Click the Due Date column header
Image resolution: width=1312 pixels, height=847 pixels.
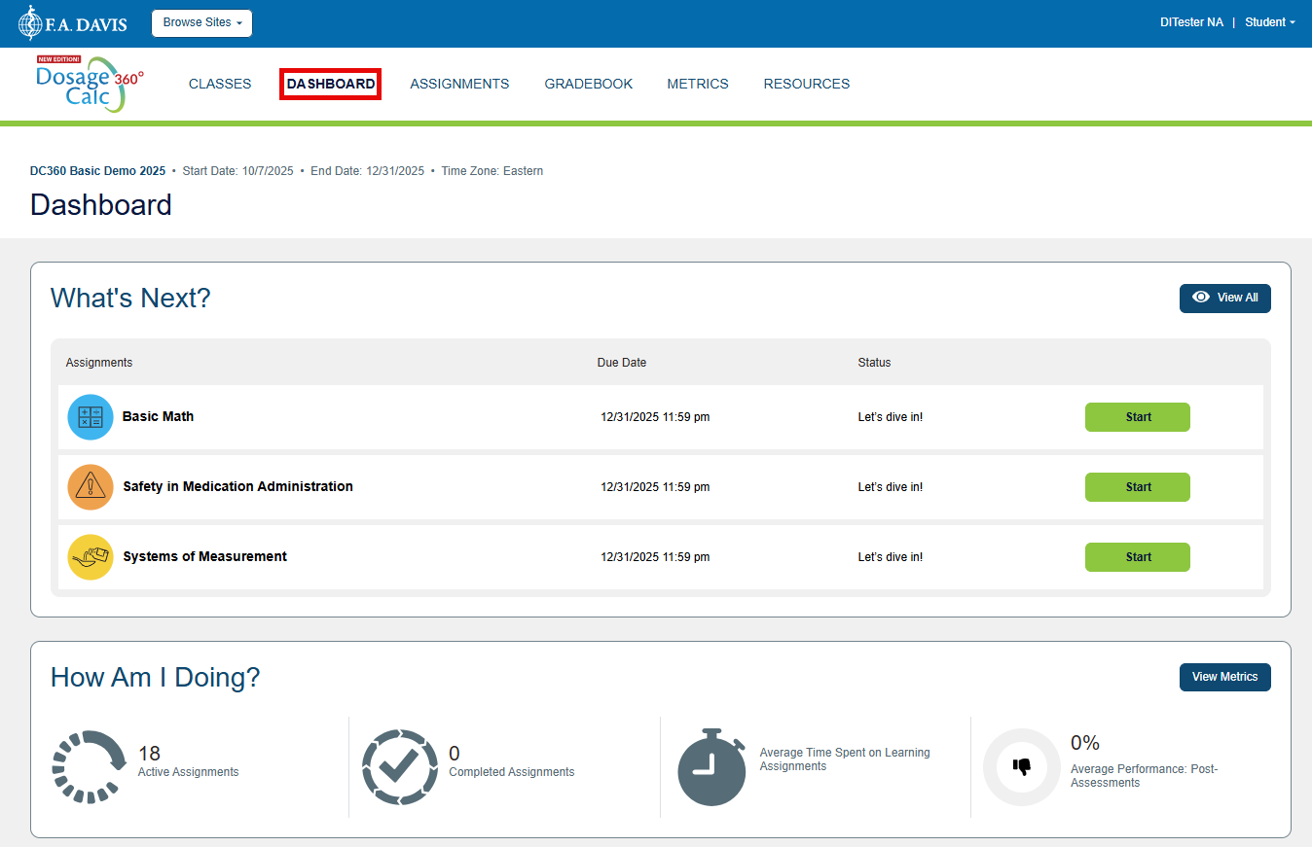click(622, 363)
